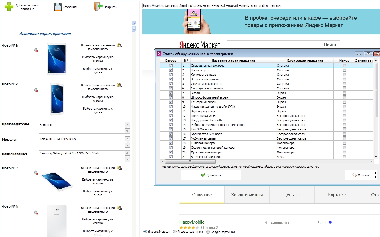Select the Google картинки radio button

pos(208,232)
